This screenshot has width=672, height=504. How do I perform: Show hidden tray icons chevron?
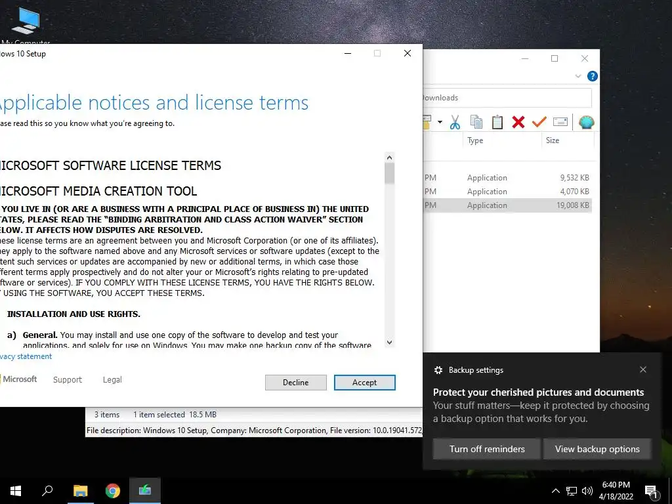(x=555, y=491)
